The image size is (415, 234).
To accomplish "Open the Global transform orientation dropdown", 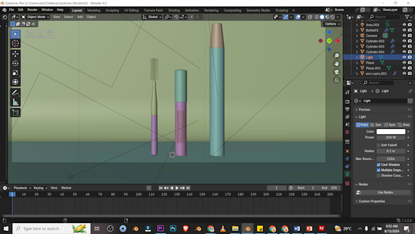I will click(152, 17).
